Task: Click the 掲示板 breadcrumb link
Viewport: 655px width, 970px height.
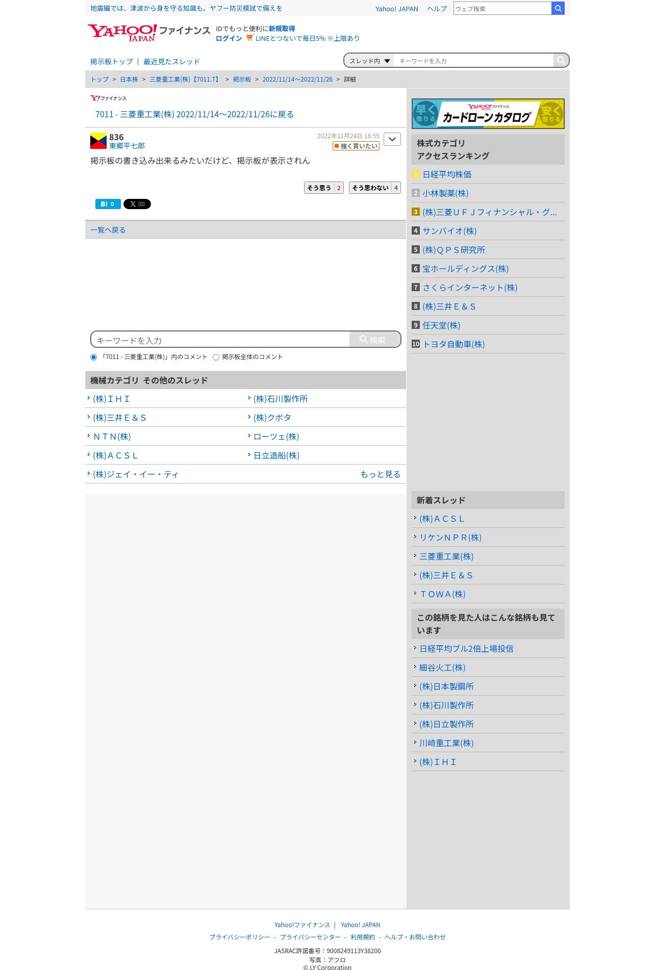Action: (x=242, y=80)
